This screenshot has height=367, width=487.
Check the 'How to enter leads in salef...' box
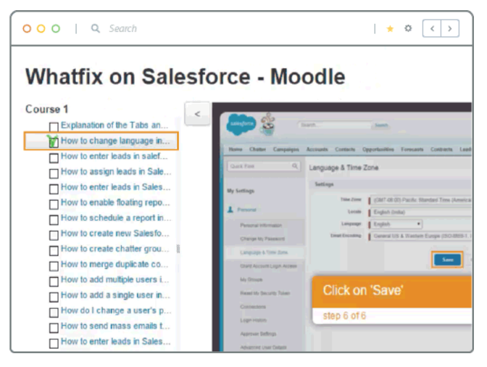point(54,158)
